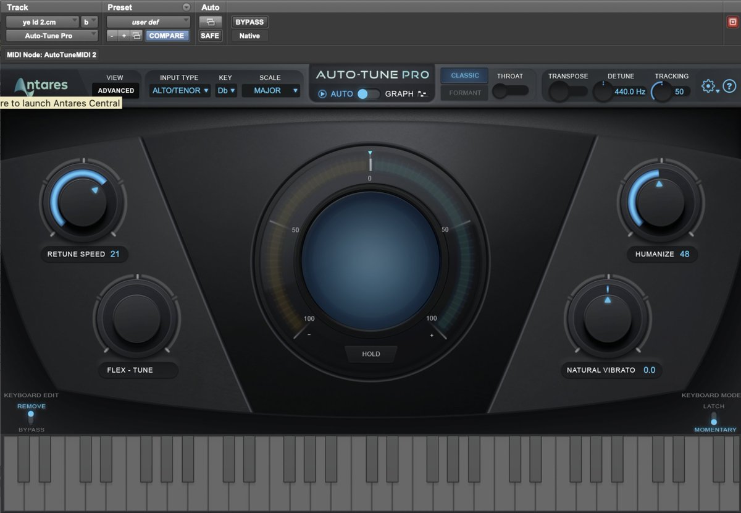Click the Detune knob

point(602,91)
